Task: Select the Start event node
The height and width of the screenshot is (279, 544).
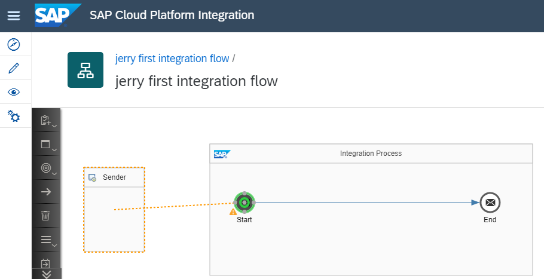Action: point(245,203)
